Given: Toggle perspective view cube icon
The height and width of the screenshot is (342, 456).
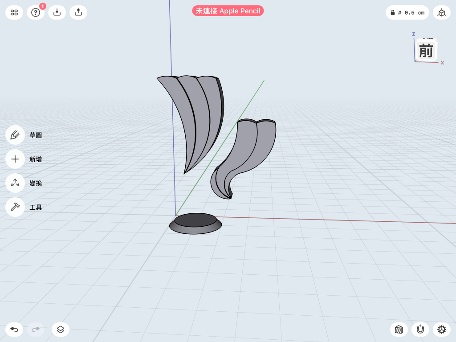Looking at the screenshot, I should [x=441, y=12].
